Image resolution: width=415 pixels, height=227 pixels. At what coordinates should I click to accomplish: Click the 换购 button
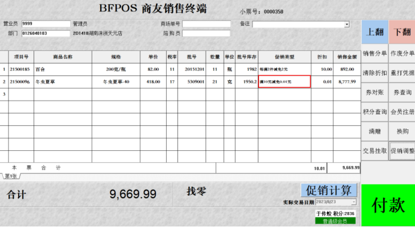402,131
